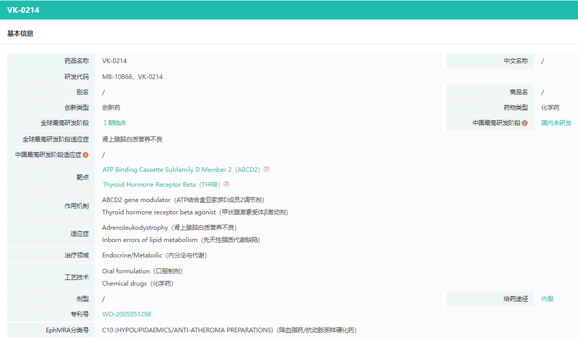This screenshot has height=340, width=578.
Task: Select the 基本信息 section heading
Action: (x=21, y=33)
